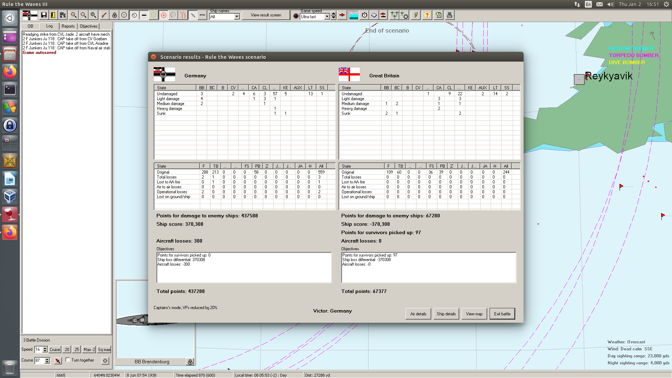Click the Speed value spinner arrows

point(45,349)
